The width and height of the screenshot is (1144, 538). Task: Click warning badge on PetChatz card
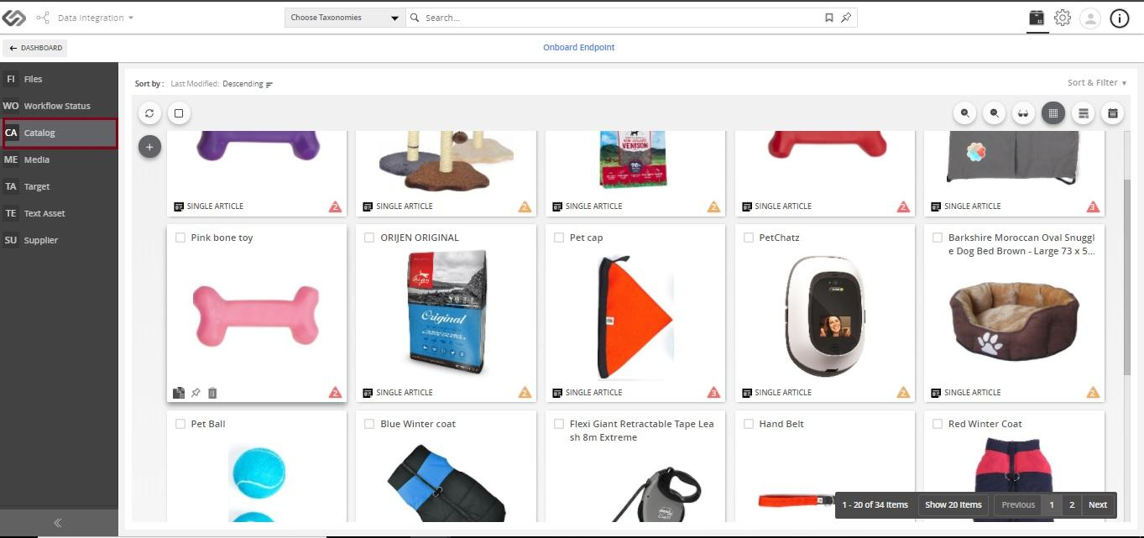click(903, 393)
